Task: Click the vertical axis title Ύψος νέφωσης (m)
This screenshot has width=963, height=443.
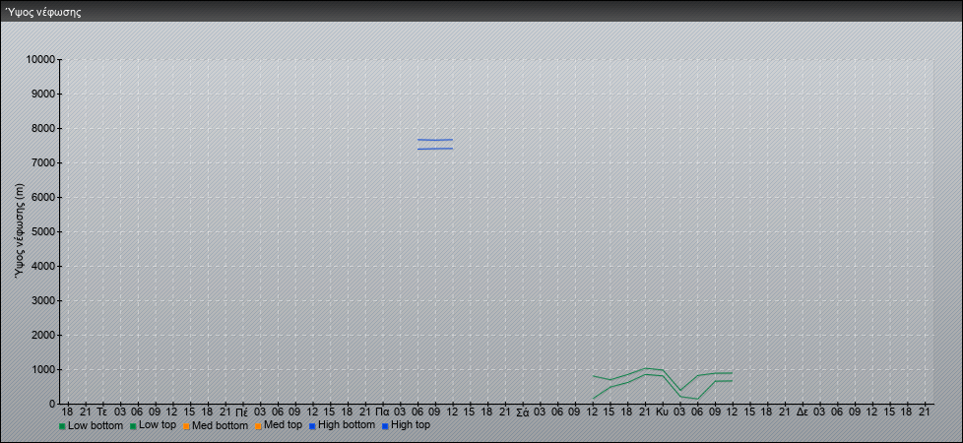Action: pyautogui.click(x=20, y=231)
